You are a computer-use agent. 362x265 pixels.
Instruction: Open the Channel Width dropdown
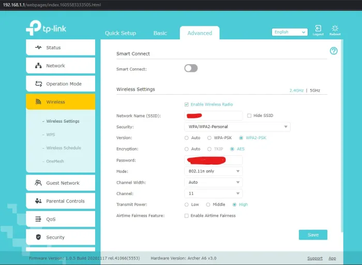pyautogui.click(x=213, y=182)
